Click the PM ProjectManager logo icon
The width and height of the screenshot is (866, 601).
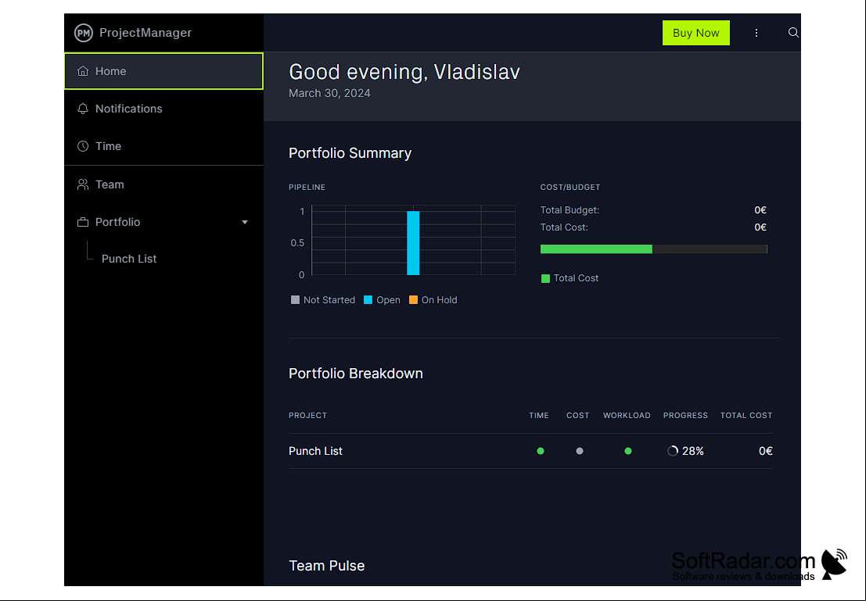[84, 33]
